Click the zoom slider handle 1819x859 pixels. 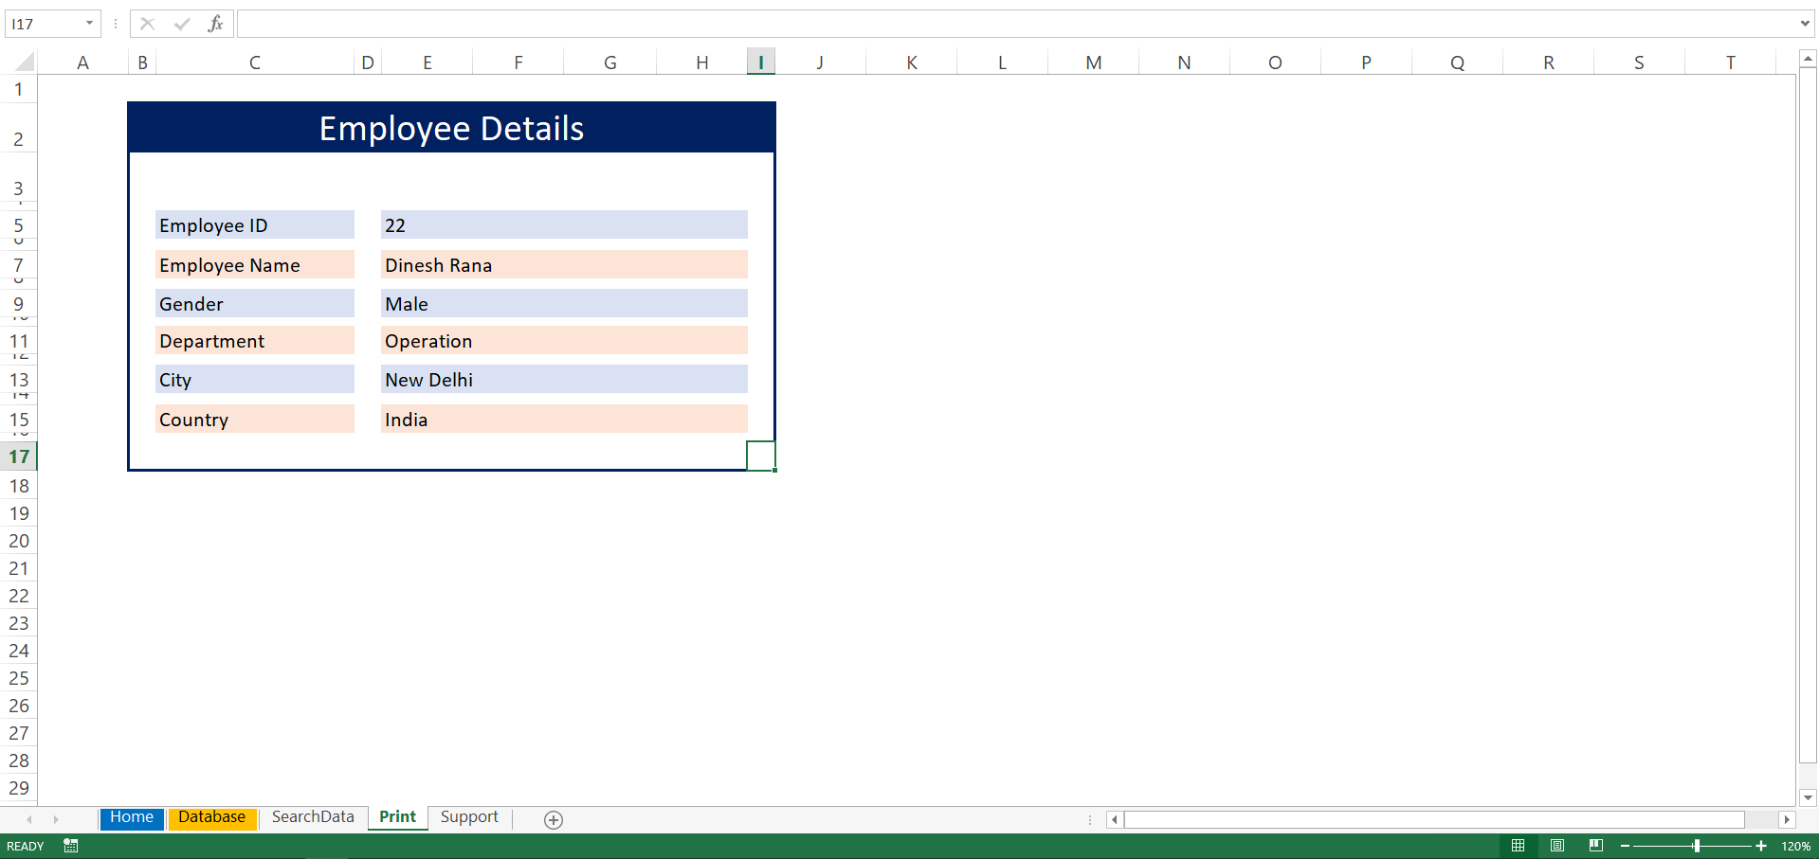coord(1696,846)
